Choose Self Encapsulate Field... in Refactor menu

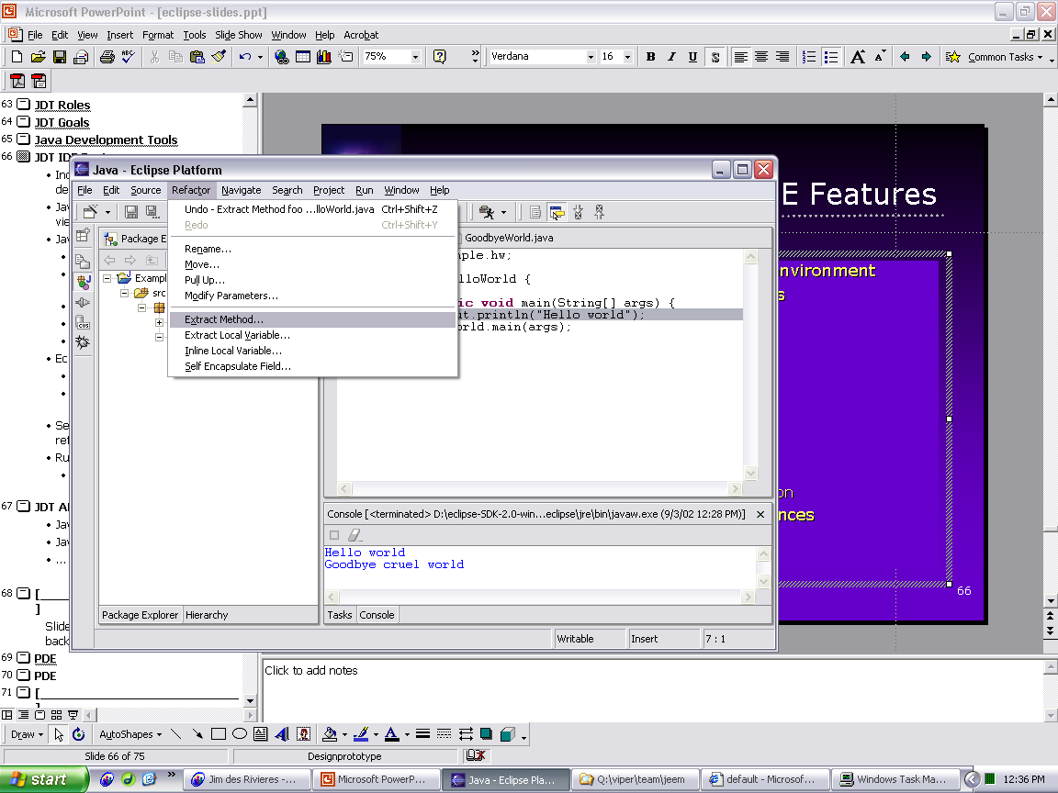pyautogui.click(x=312, y=366)
